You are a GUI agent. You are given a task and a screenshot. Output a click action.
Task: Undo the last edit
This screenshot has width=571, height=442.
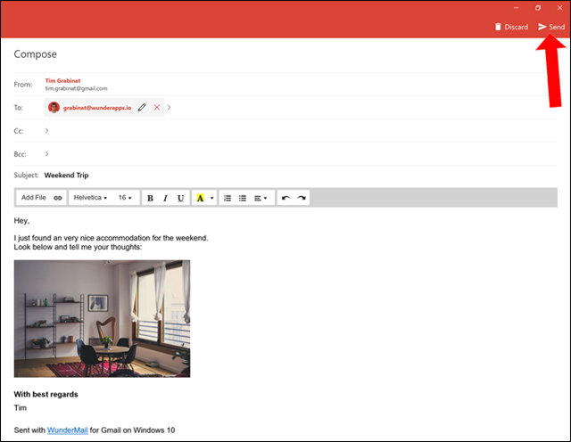285,198
